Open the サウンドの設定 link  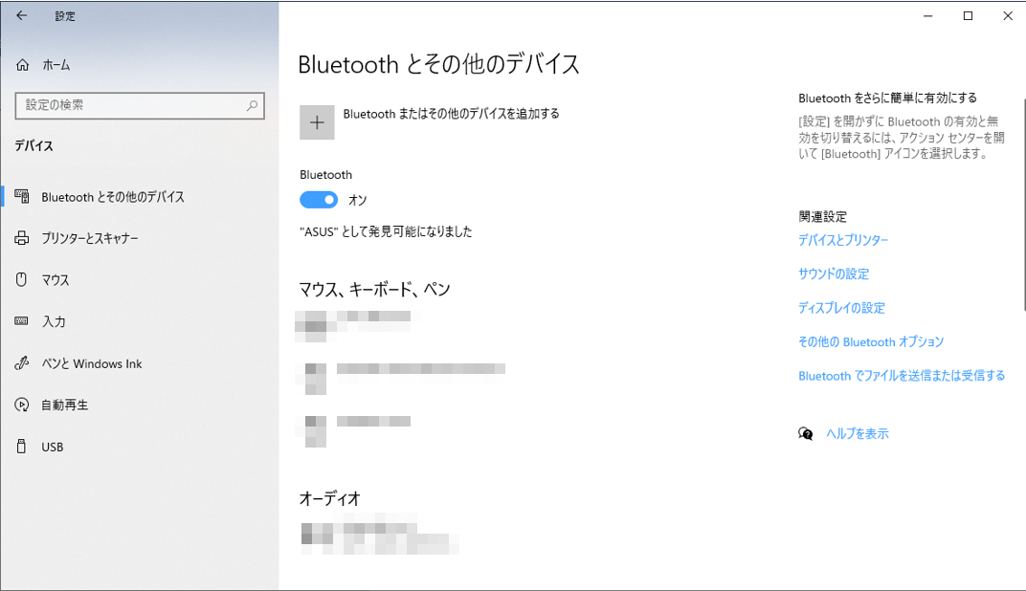click(x=834, y=274)
